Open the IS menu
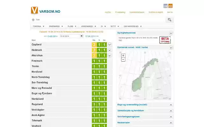204x127 pixels. coord(103,26)
